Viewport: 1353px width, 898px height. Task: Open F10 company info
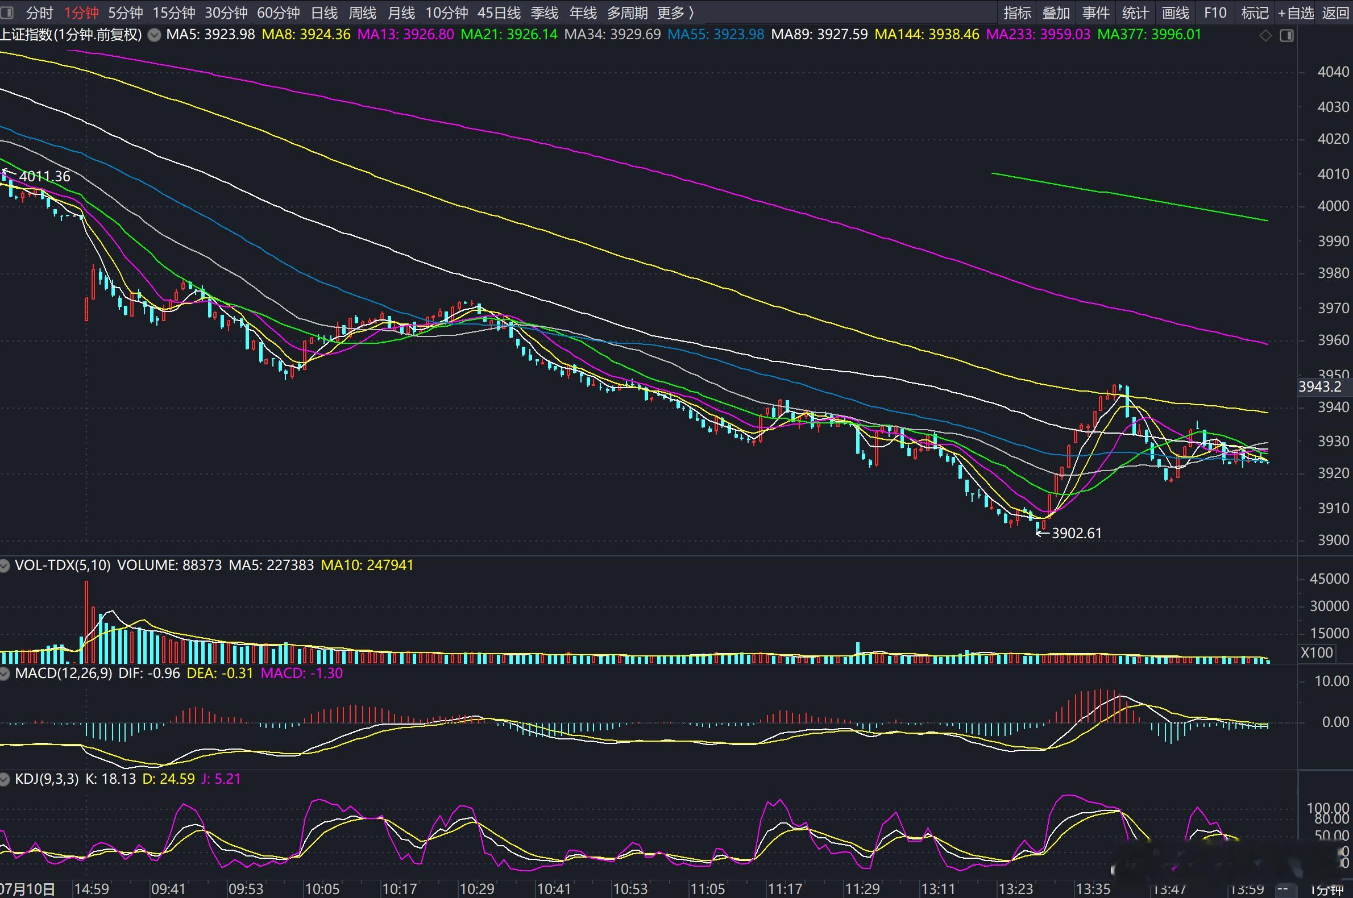pyautogui.click(x=1215, y=13)
